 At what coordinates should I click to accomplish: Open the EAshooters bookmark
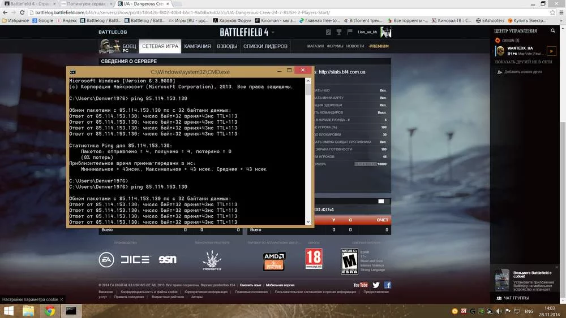[491, 20]
